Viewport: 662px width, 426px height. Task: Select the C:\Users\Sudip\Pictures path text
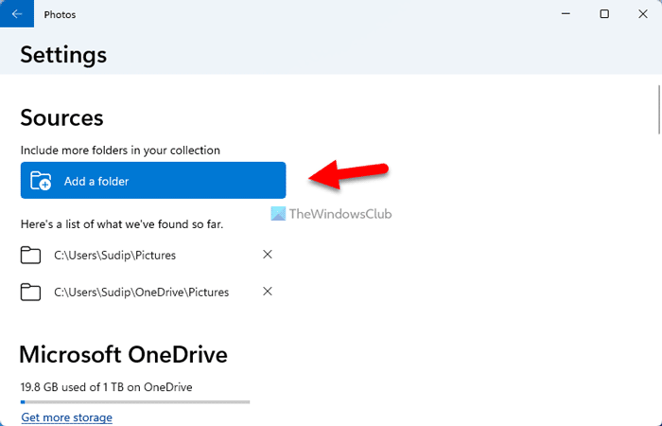tap(114, 255)
